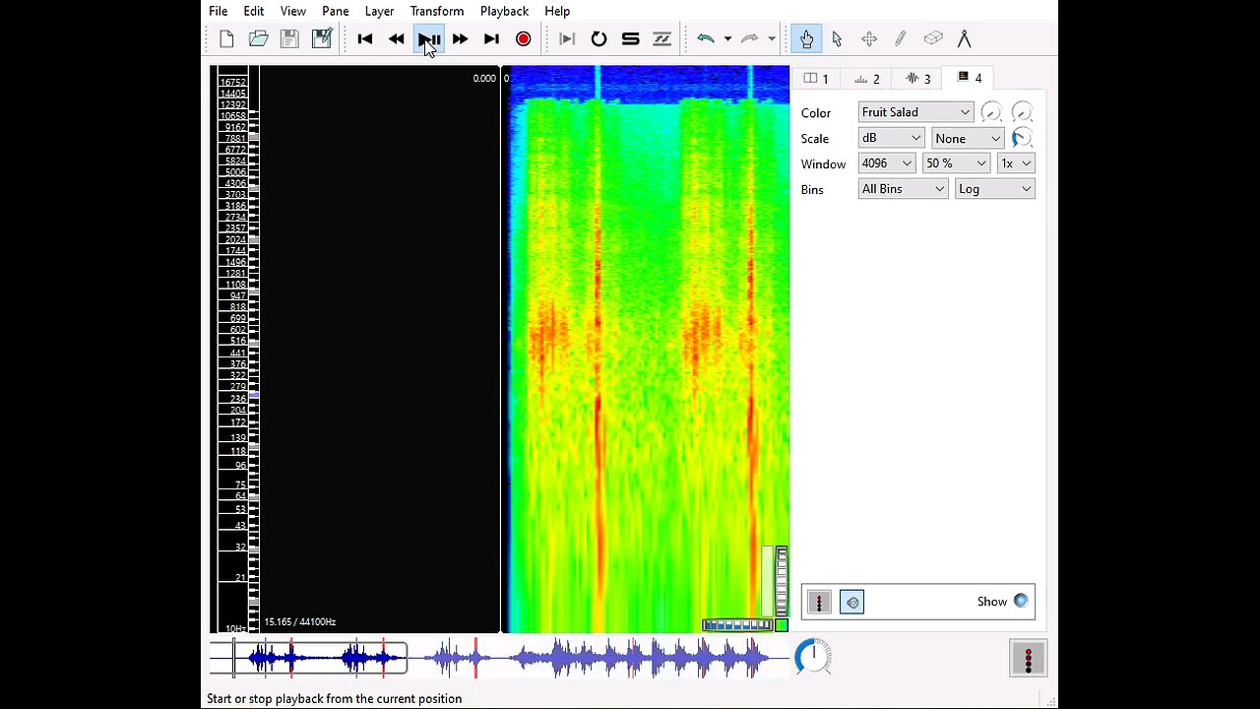Toggle the Show layer indicator
This screenshot has width=1260, height=709.
(x=1021, y=602)
